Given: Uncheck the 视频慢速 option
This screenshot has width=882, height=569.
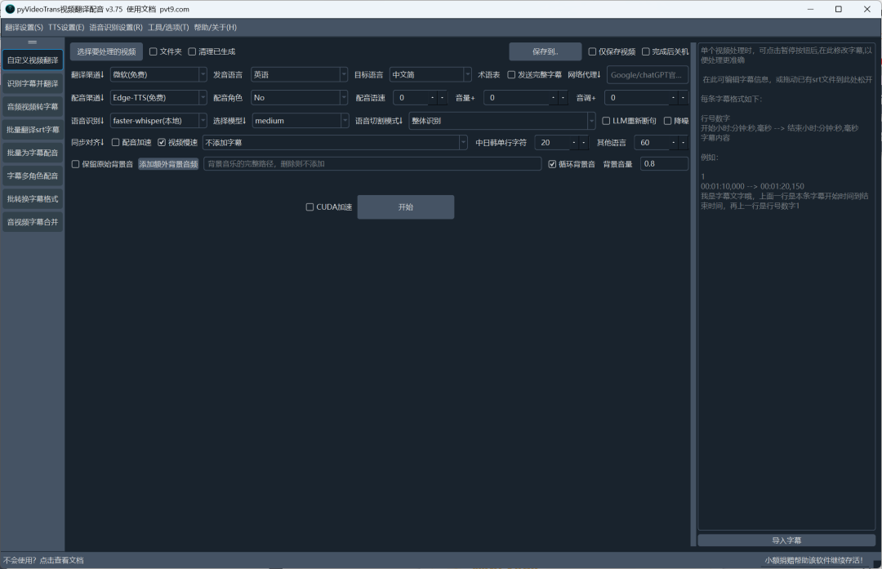Looking at the screenshot, I should (x=162, y=143).
